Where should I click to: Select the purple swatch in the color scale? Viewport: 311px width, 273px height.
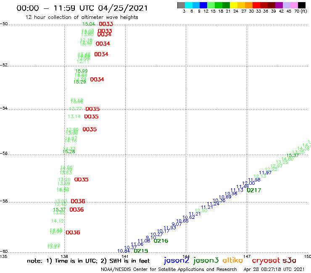tap(279, 5)
